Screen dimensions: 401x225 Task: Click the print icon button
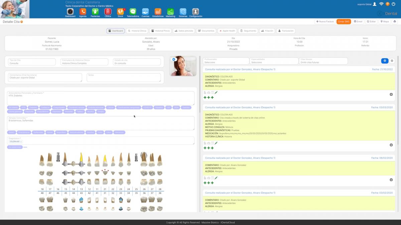tap(395, 22)
